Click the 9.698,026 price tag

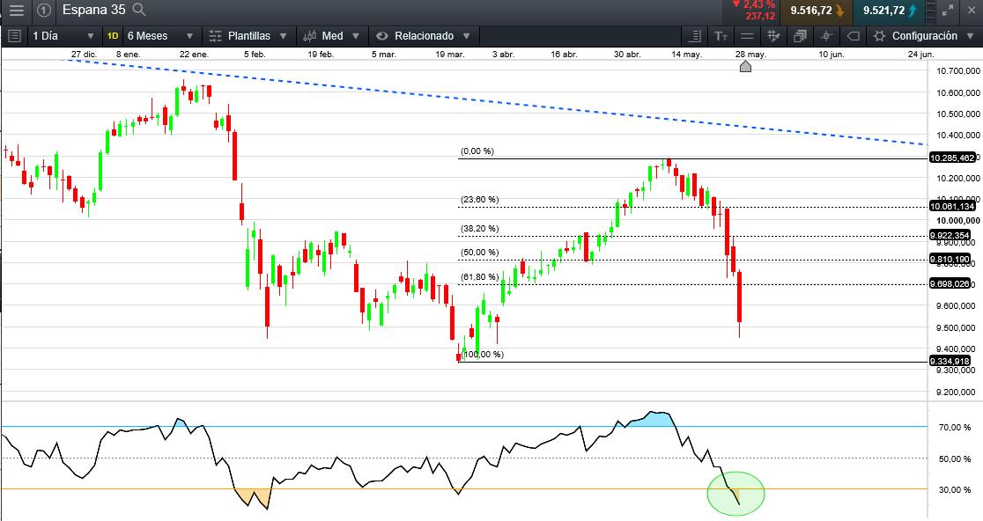click(x=950, y=283)
